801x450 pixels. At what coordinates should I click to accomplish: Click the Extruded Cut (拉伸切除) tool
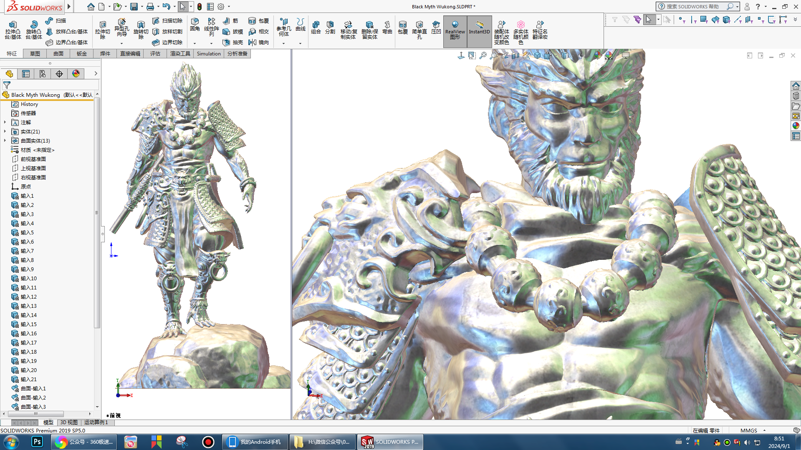tap(103, 30)
